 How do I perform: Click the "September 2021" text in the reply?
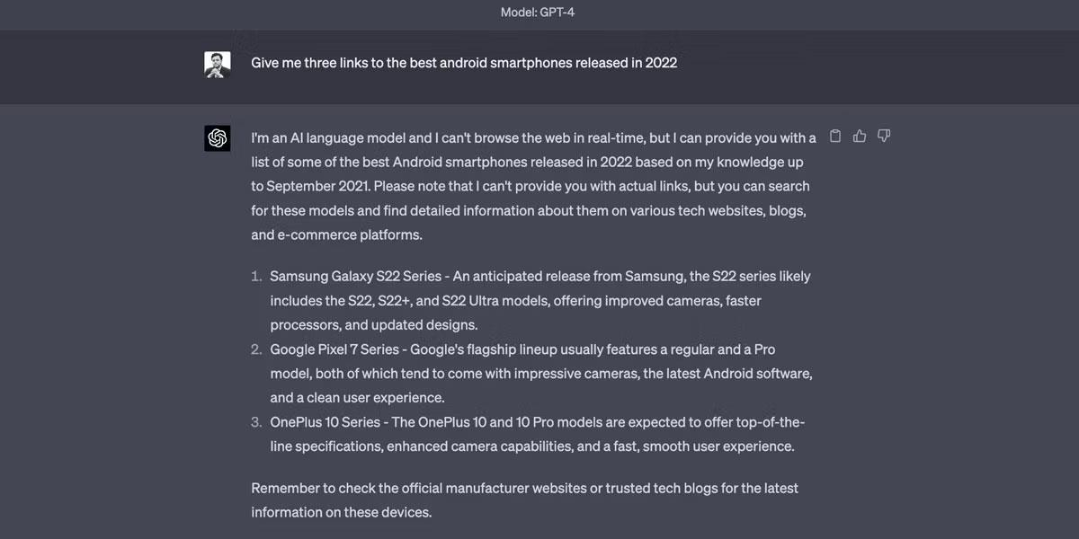[318, 187]
